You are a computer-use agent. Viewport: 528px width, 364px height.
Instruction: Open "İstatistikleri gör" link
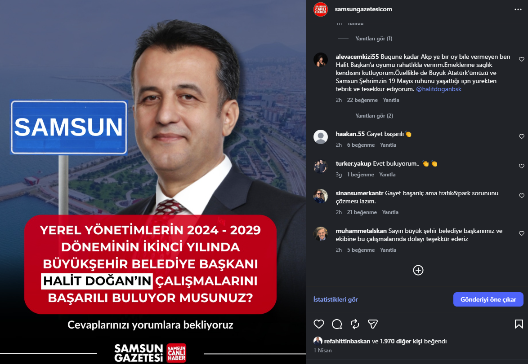click(336, 299)
